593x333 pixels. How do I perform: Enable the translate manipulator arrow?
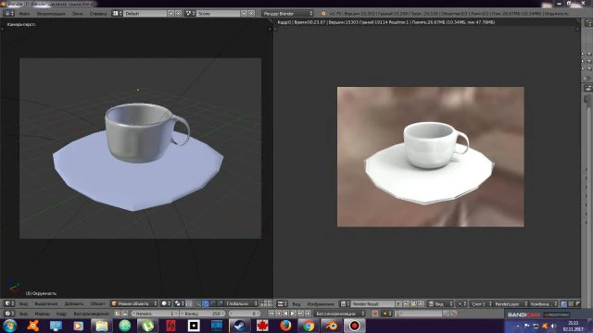[206, 303]
